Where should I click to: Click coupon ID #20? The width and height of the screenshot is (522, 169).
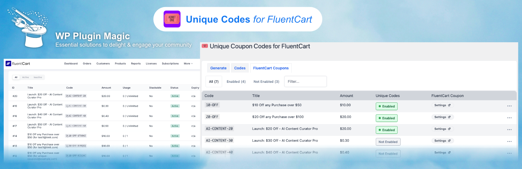click(15, 96)
